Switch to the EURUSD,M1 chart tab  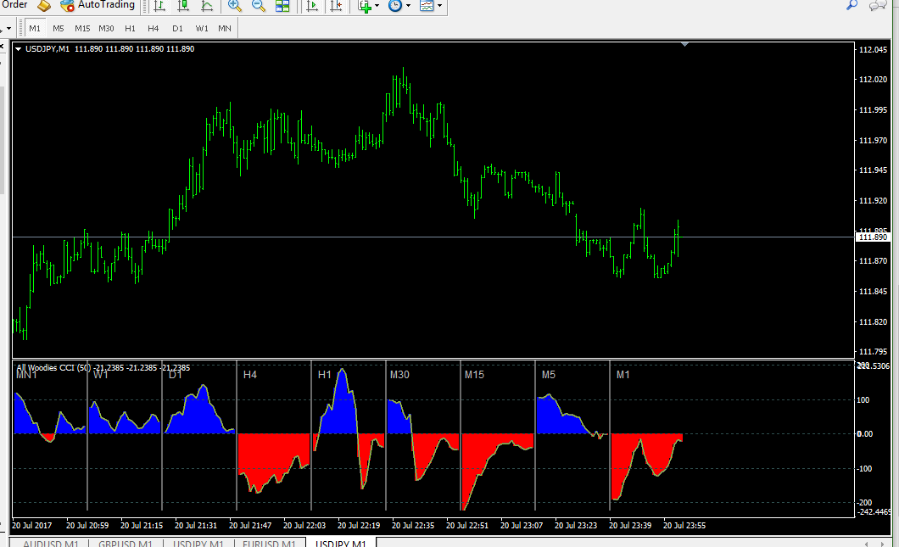pos(269,543)
